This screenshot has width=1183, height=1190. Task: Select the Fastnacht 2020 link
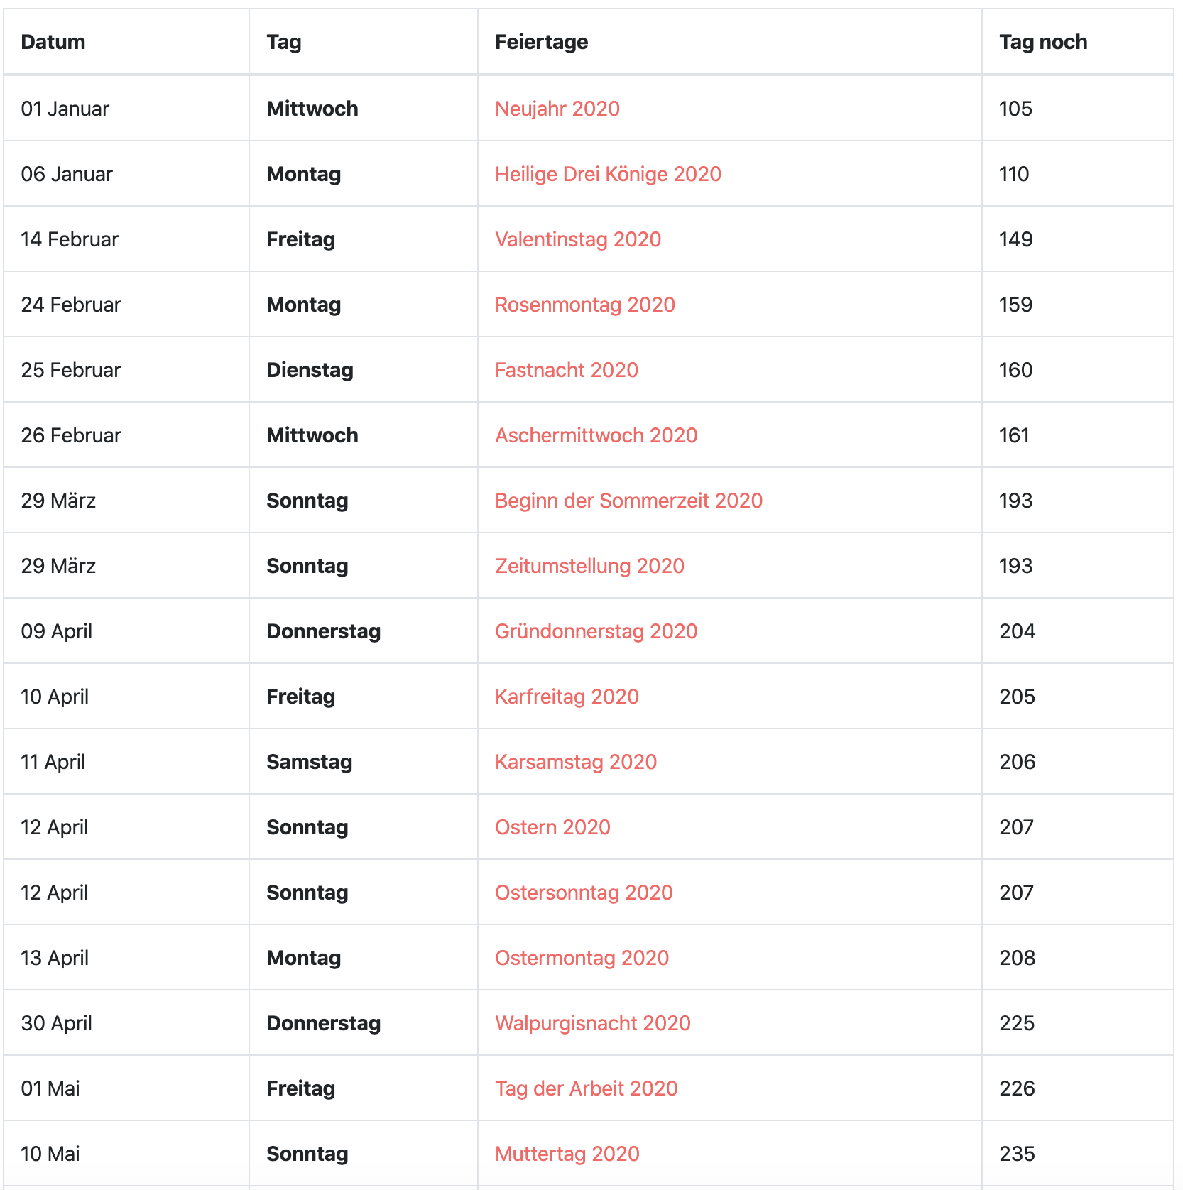pyautogui.click(x=566, y=370)
